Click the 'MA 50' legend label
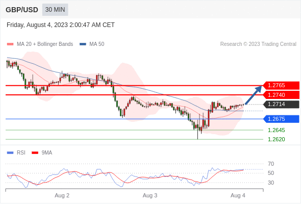The image size is (301, 204). (x=97, y=44)
